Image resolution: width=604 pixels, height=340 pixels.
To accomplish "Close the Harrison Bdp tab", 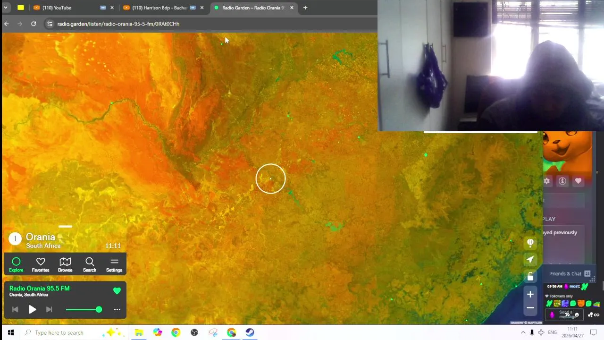I will tap(201, 8).
